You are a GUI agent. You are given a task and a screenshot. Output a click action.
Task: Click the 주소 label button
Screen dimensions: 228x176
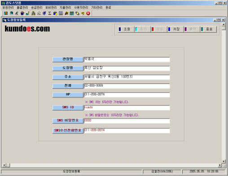(x=68, y=77)
